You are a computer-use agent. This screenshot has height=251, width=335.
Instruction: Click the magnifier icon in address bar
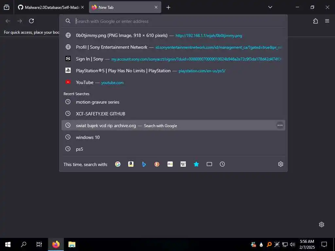[68, 21]
